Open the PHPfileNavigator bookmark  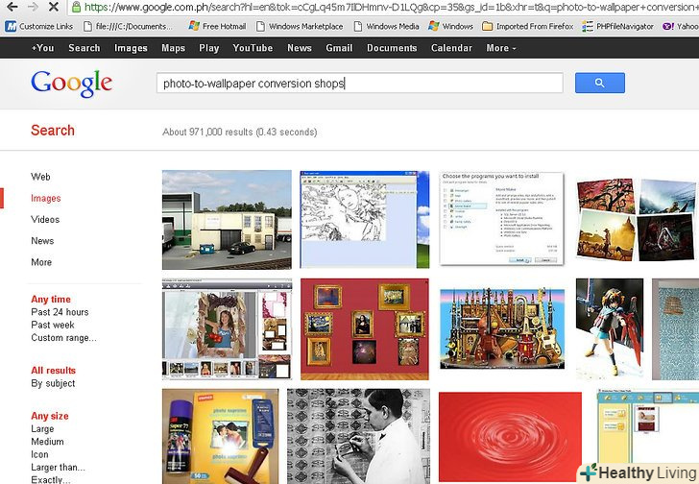click(x=618, y=26)
